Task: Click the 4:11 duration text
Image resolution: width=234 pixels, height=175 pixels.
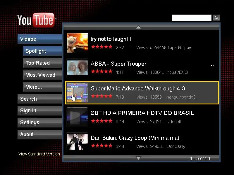Action: click(120, 72)
